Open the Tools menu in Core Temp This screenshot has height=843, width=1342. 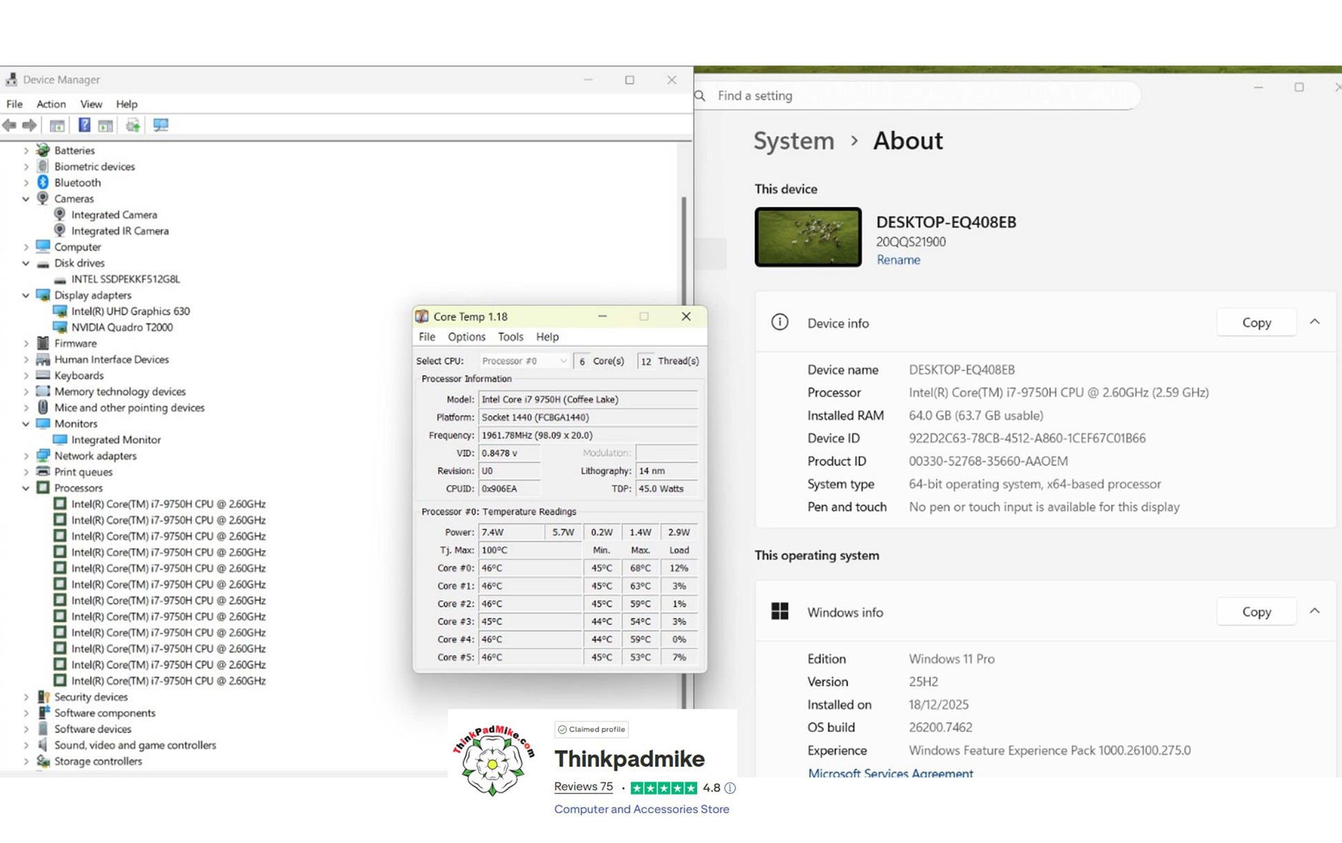click(510, 337)
